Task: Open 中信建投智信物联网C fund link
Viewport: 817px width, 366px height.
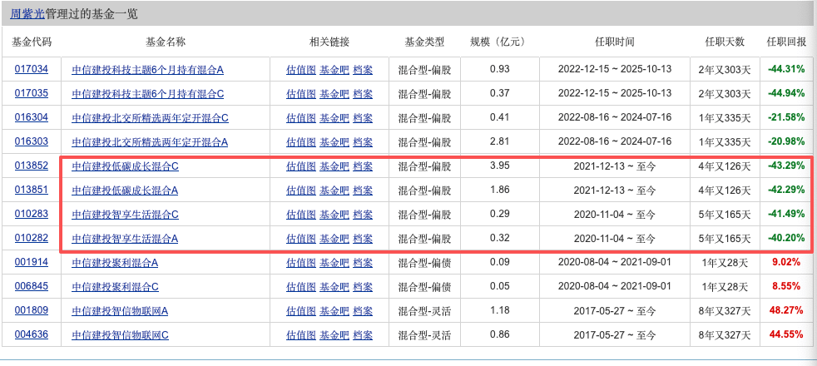Action: click(x=120, y=335)
